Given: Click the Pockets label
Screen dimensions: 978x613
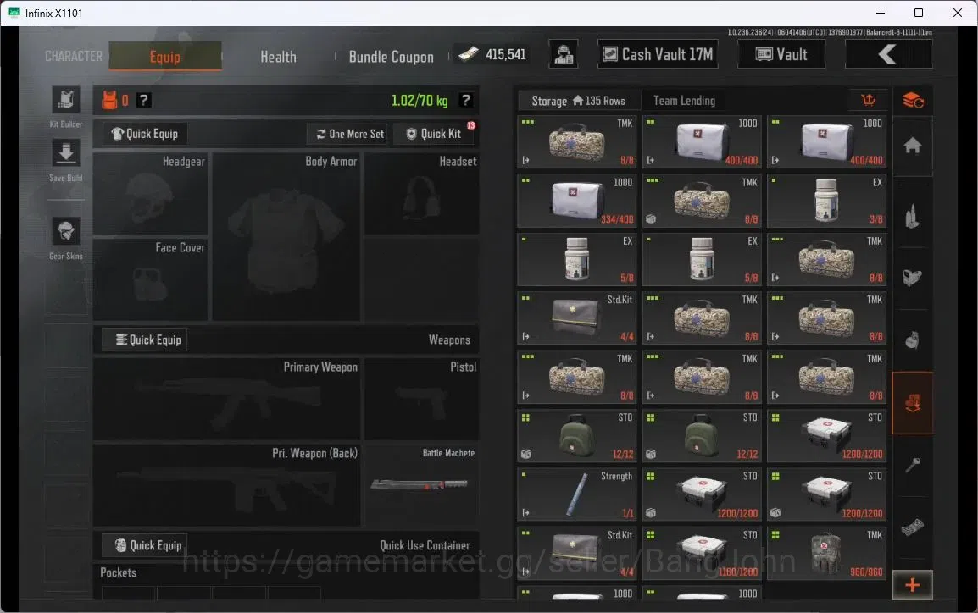Looking at the screenshot, I should point(119,572).
